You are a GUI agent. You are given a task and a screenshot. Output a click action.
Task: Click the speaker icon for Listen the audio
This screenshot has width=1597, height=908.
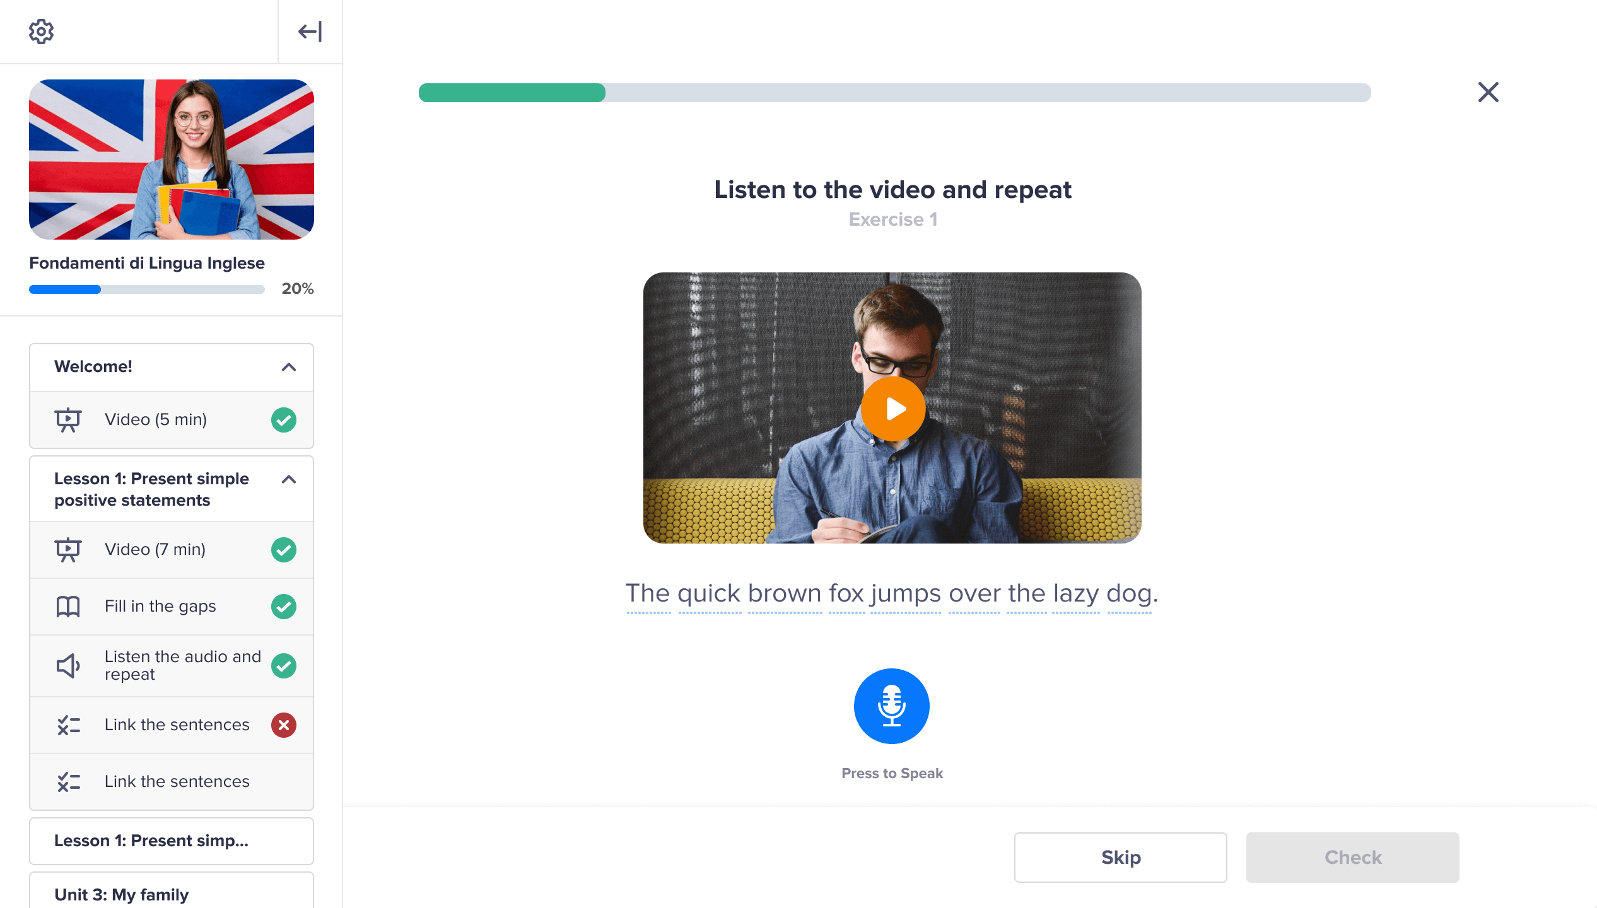coord(67,666)
